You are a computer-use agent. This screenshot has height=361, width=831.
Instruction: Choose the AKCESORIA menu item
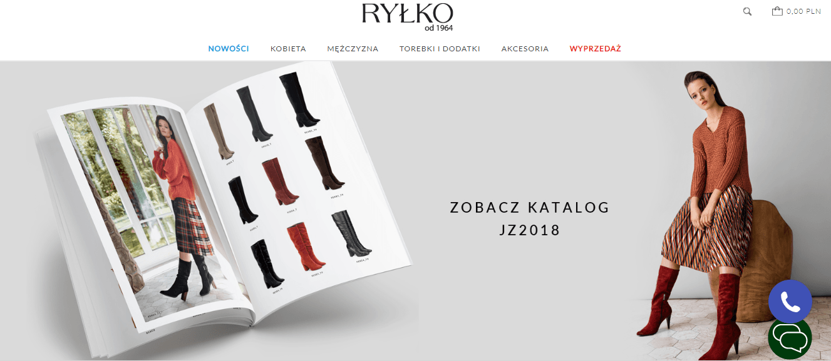click(x=525, y=48)
